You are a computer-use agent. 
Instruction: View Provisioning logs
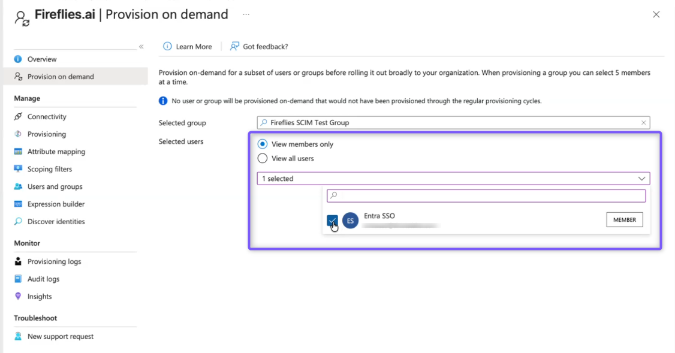tap(54, 262)
